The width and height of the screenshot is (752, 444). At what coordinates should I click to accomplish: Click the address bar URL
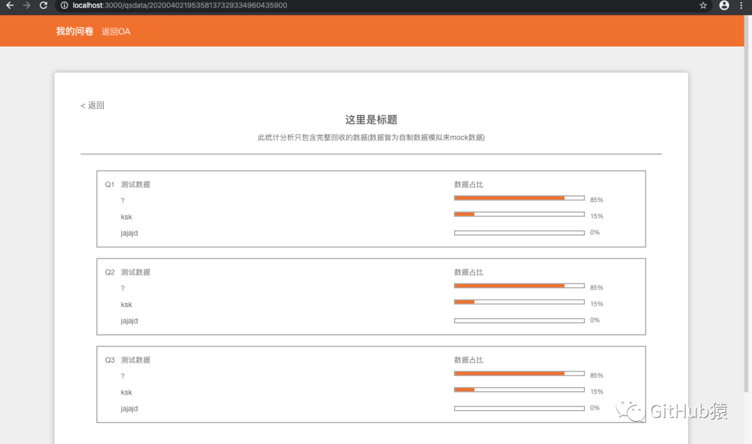click(x=180, y=6)
